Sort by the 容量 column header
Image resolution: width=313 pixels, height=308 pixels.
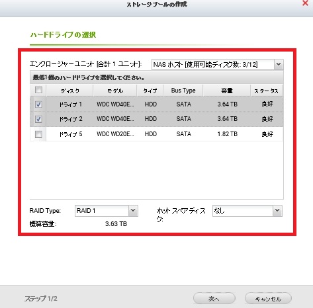click(x=227, y=91)
